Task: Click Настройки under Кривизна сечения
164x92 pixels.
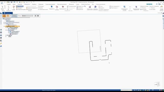Action: (143, 9)
